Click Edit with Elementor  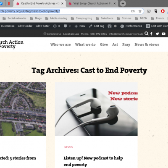[157, 26]
